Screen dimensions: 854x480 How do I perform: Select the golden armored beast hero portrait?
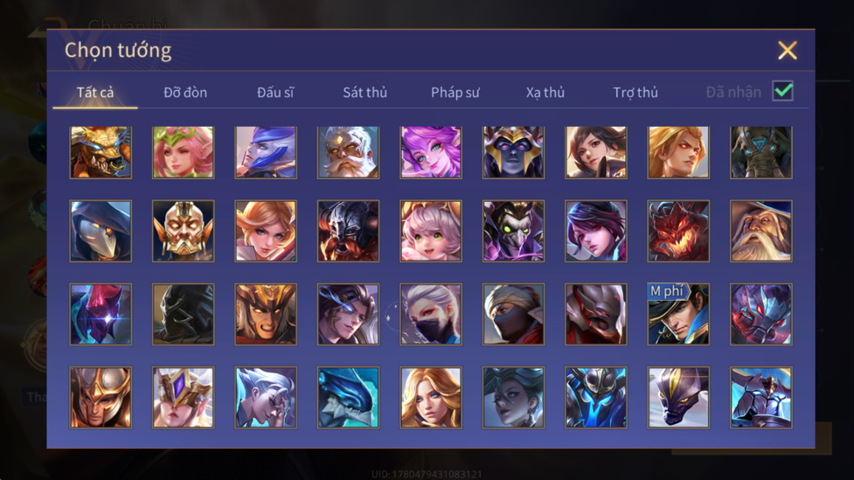pyautogui.click(x=100, y=153)
